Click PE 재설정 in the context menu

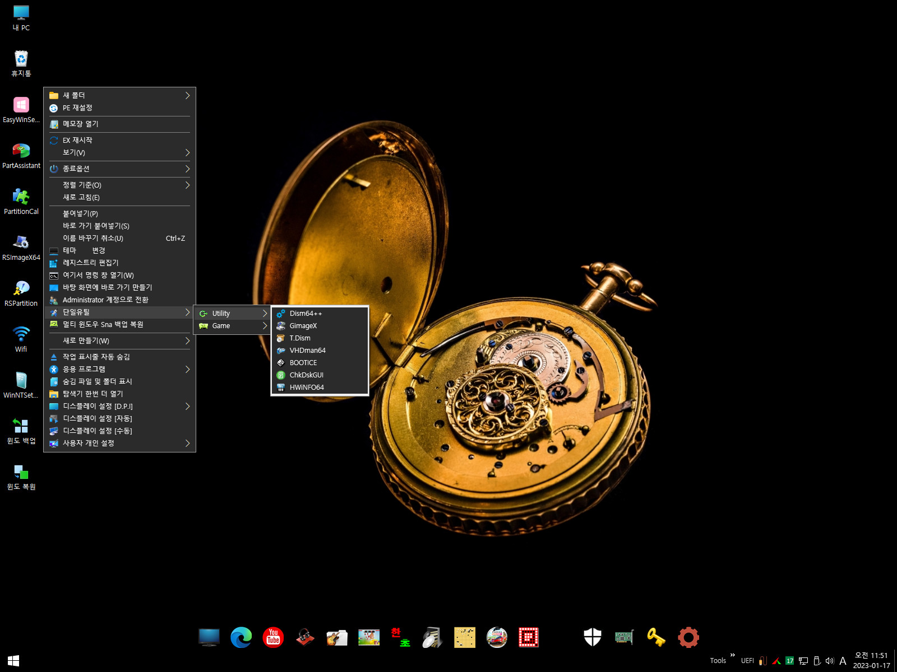coord(119,108)
